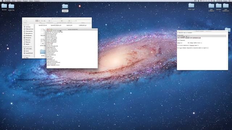Select the highlighted folder on the desktop
Image resolution: width=232 pixels, height=130 pixels.
click(65, 6)
